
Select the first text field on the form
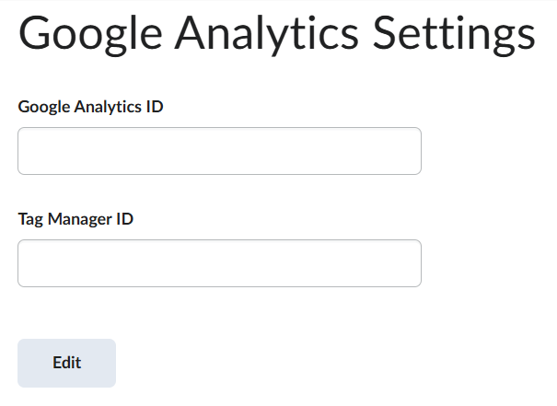coord(219,151)
